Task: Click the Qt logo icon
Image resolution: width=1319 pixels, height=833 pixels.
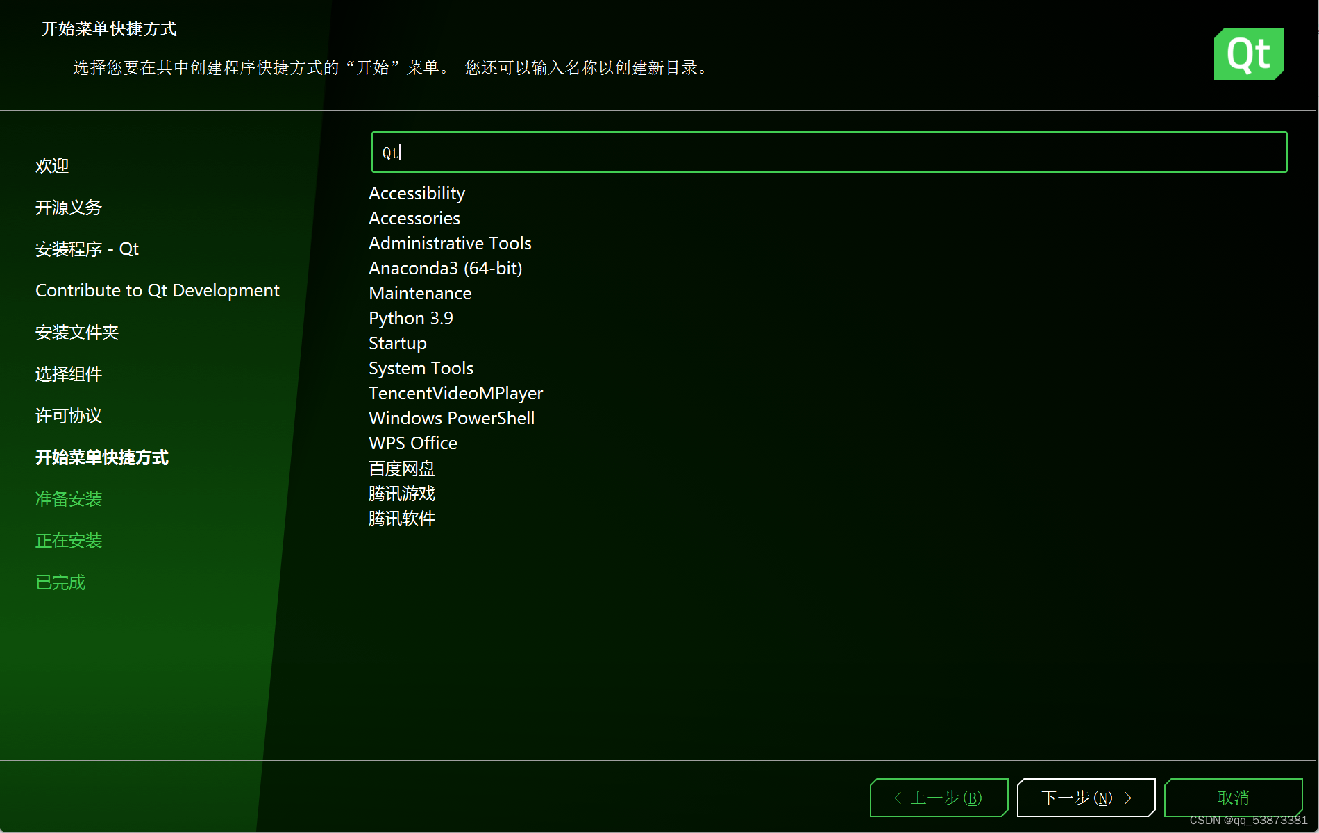Action: (1248, 54)
